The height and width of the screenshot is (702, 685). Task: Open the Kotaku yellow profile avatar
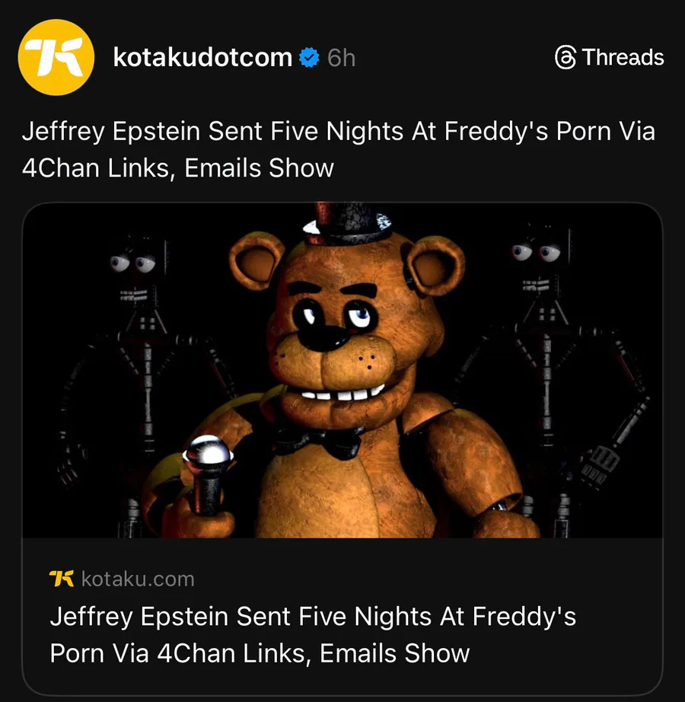pyautogui.click(x=56, y=58)
